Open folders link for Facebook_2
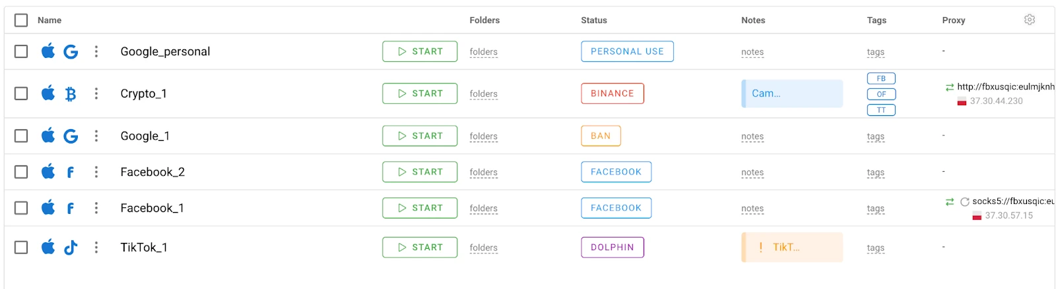1056x289 pixels. coord(484,172)
